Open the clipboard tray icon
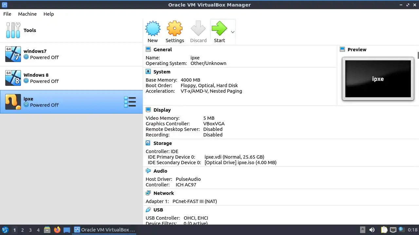419x235 pixels. [384, 230]
